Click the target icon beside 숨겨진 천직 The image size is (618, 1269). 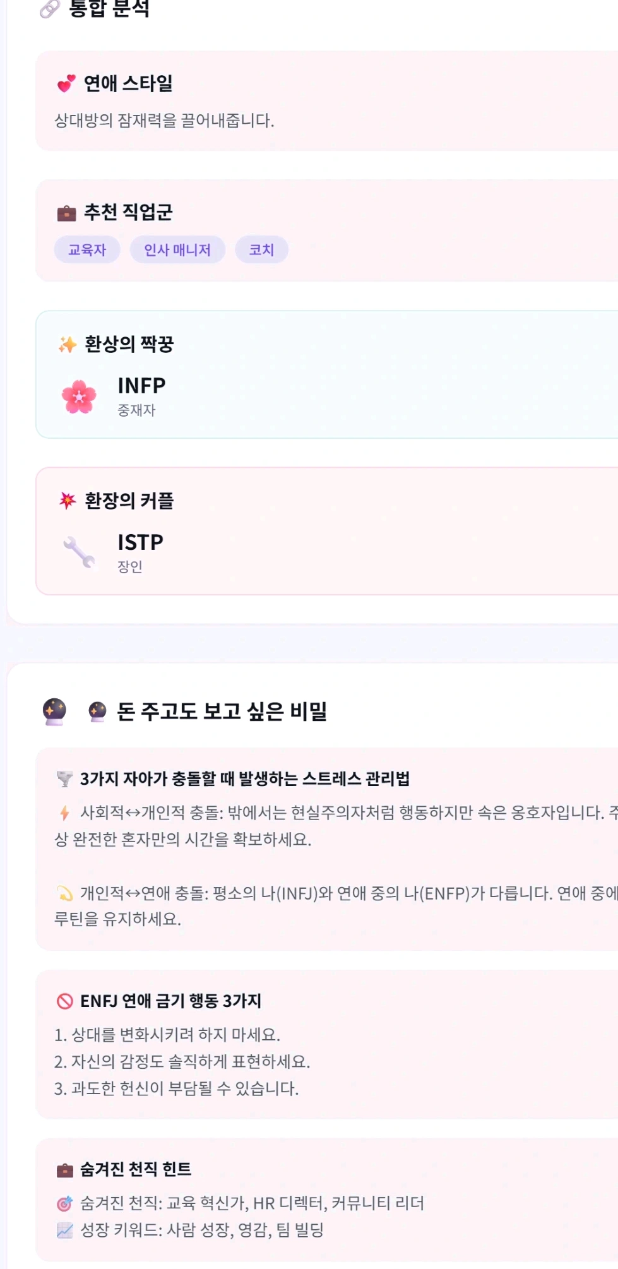coord(64,1204)
